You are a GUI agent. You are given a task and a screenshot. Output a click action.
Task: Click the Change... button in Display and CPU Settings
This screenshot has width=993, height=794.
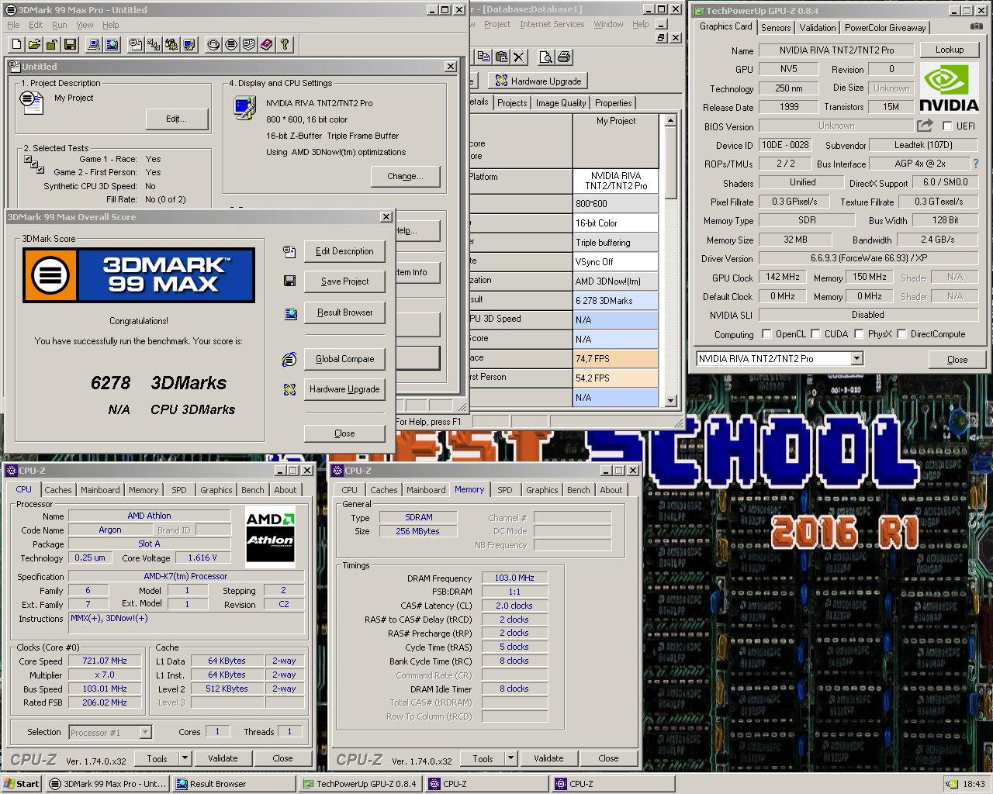pos(405,177)
